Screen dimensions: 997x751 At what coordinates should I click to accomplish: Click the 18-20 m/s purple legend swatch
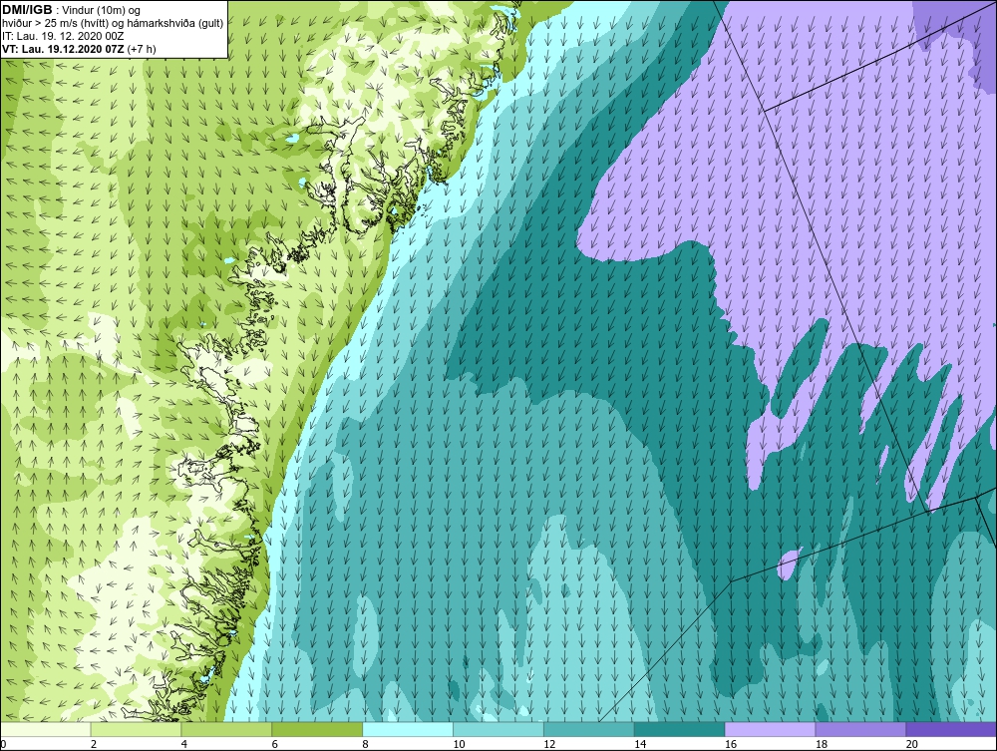point(861,729)
